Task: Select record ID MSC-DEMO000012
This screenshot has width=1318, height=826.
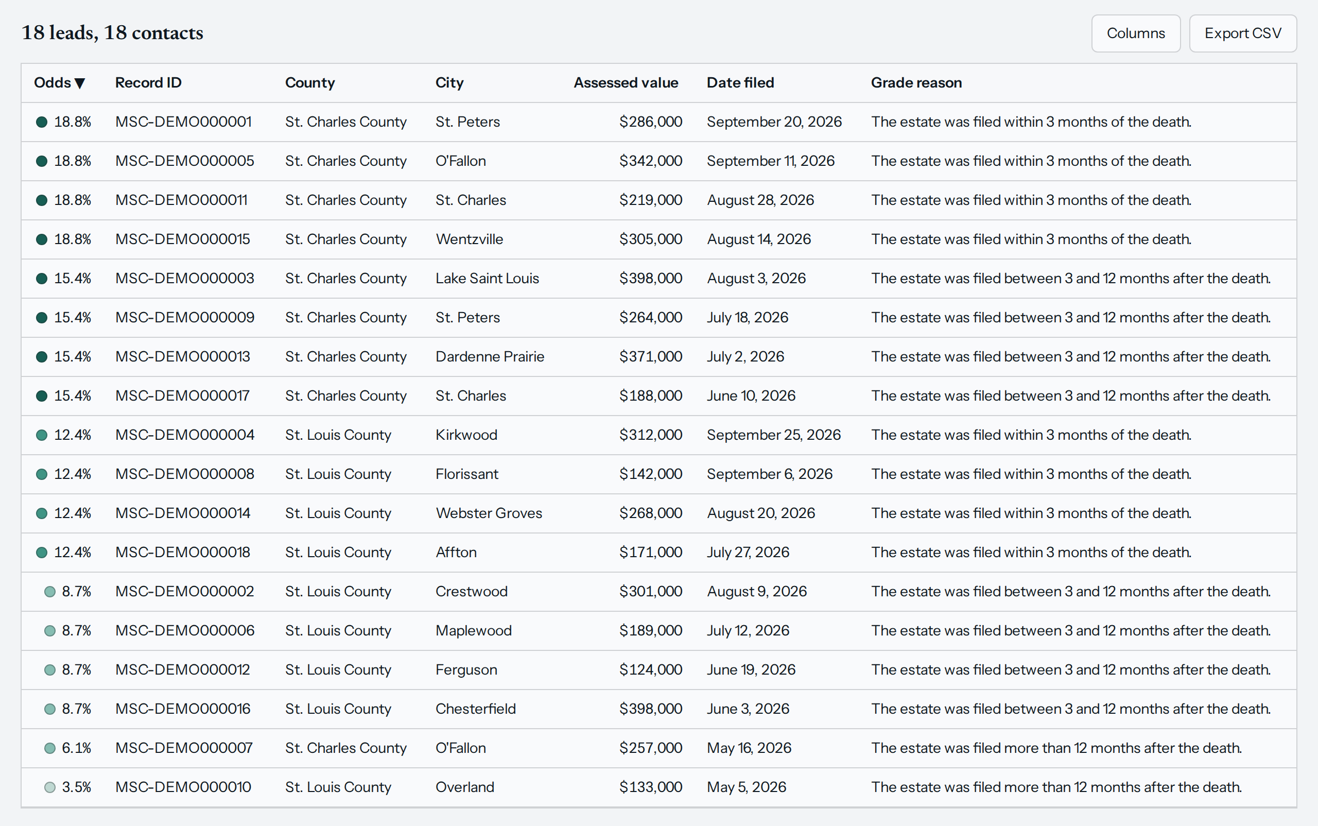Action: pos(182,670)
